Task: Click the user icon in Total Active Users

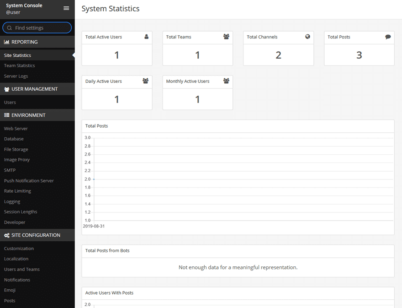Action: [146, 37]
